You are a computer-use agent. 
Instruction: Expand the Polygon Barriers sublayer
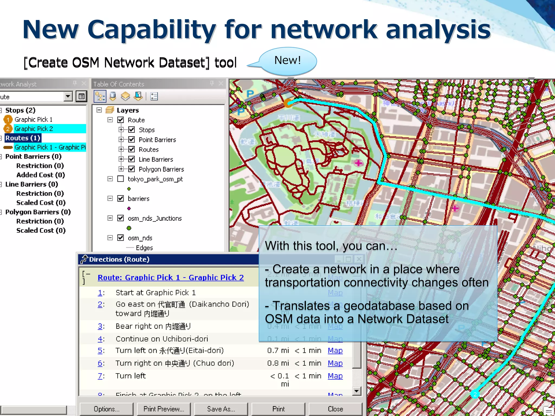pos(121,169)
